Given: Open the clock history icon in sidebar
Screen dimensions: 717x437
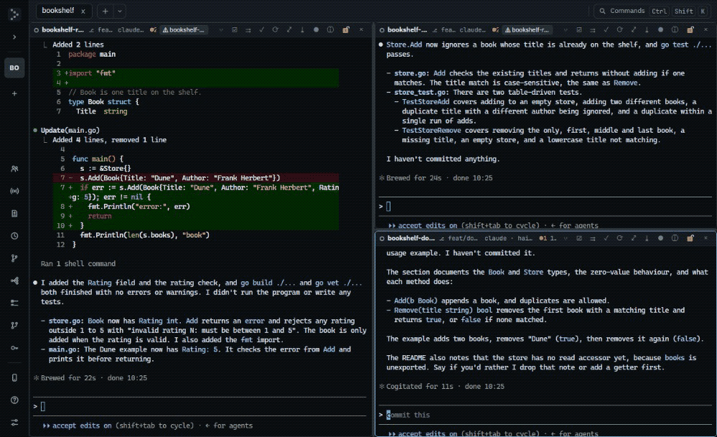Looking at the screenshot, I should pos(14,236).
